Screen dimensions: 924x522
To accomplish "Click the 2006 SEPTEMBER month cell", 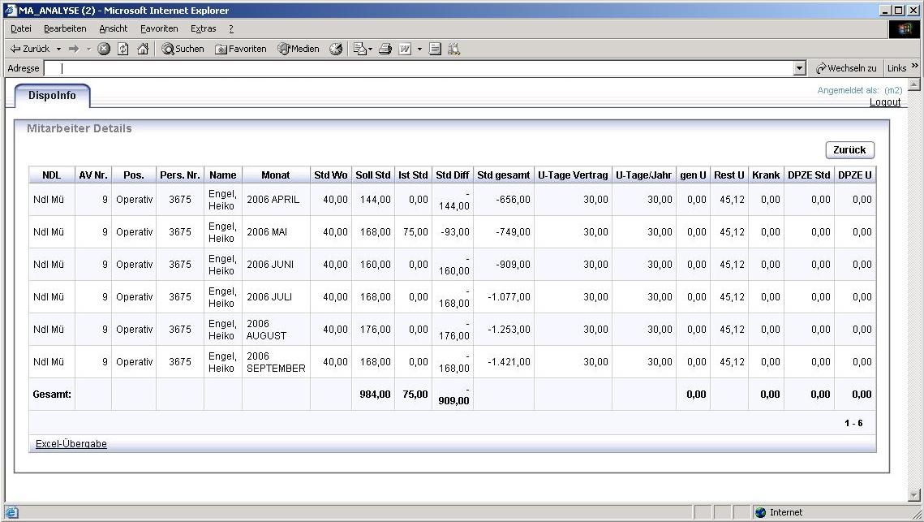I will tap(276, 361).
